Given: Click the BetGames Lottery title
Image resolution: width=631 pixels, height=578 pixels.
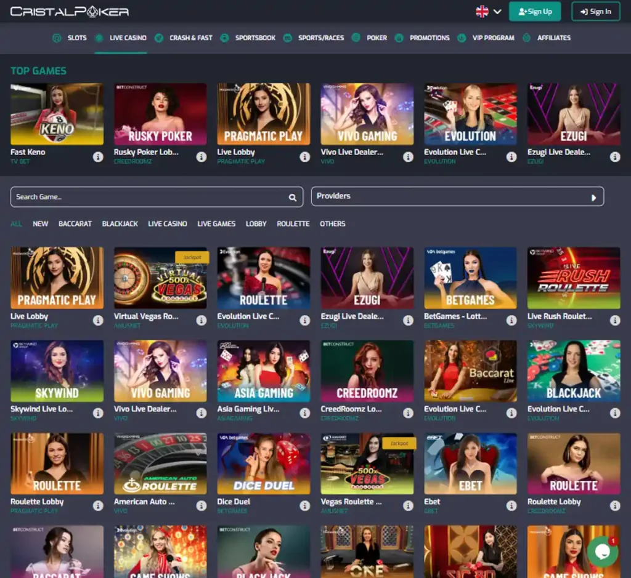Looking at the screenshot, I should [455, 316].
